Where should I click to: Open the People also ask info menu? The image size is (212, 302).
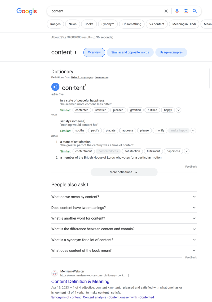pyautogui.click(x=87, y=184)
